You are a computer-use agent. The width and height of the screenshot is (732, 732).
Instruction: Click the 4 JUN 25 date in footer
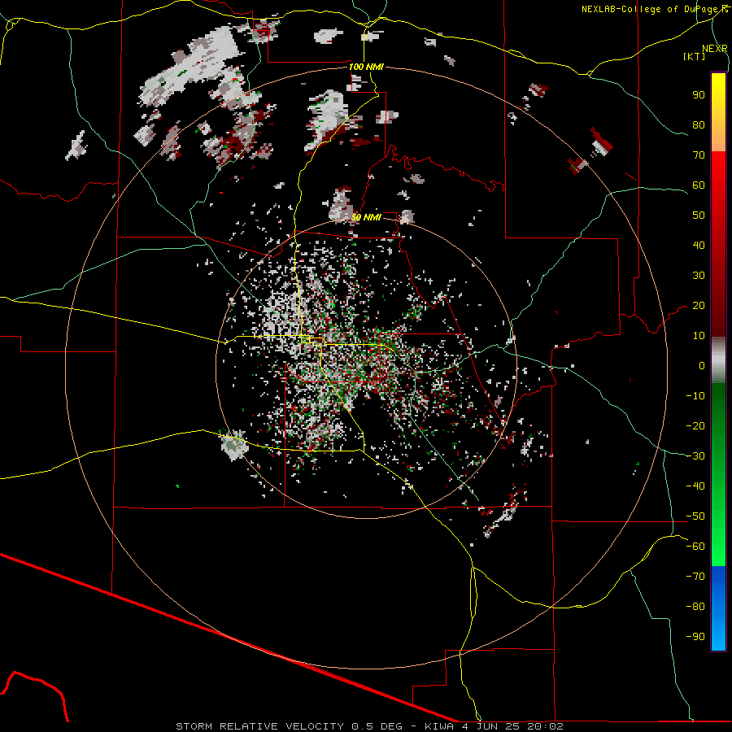[491, 726]
